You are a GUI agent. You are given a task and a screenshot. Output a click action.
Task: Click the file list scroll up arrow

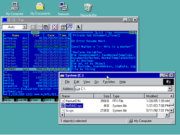tap(172, 96)
